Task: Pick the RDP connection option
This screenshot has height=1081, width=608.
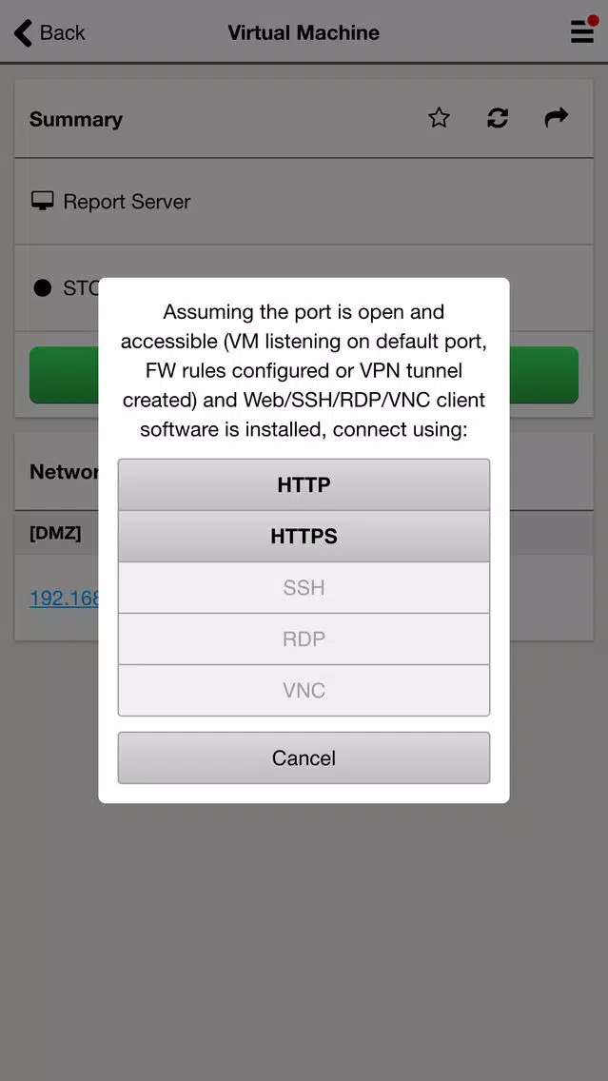Action: pos(304,639)
